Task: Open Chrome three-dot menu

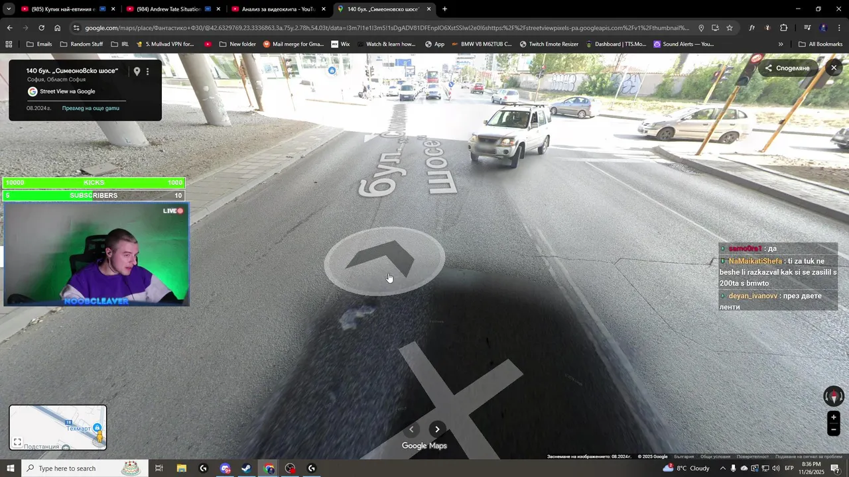Action: [x=839, y=28]
